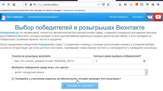This screenshot has width=163, height=91.
Task: Click label Ссылка на розыгрыш вконтакте
Action: [x=31, y=56]
